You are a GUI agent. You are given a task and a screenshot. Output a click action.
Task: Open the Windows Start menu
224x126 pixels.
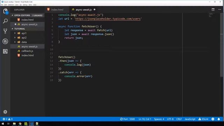click(x=3, y=124)
